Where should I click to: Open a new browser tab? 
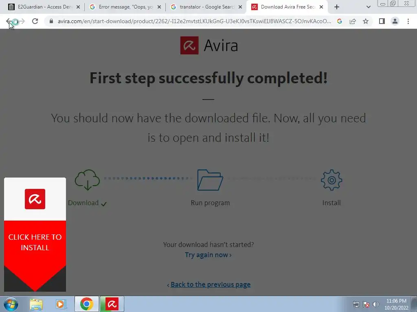tap(337, 7)
